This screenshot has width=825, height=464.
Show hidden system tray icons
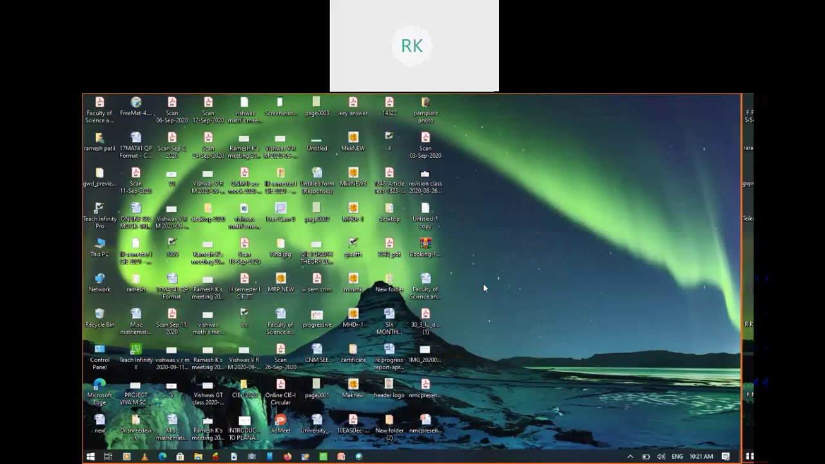click(x=630, y=456)
